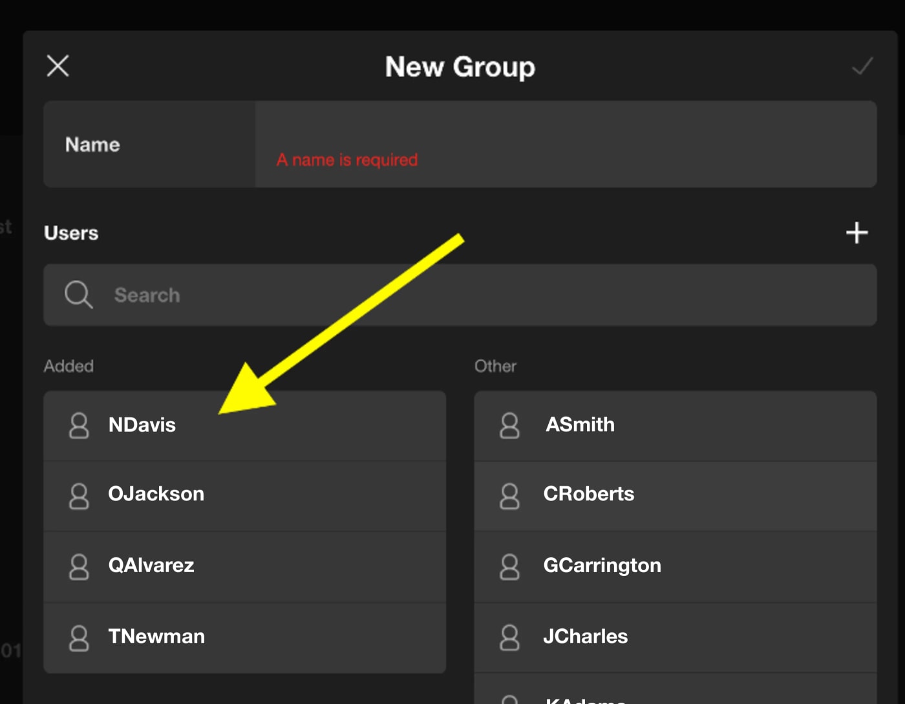Click the magnifying glass search icon
This screenshot has width=905, height=704.
click(78, 295)
